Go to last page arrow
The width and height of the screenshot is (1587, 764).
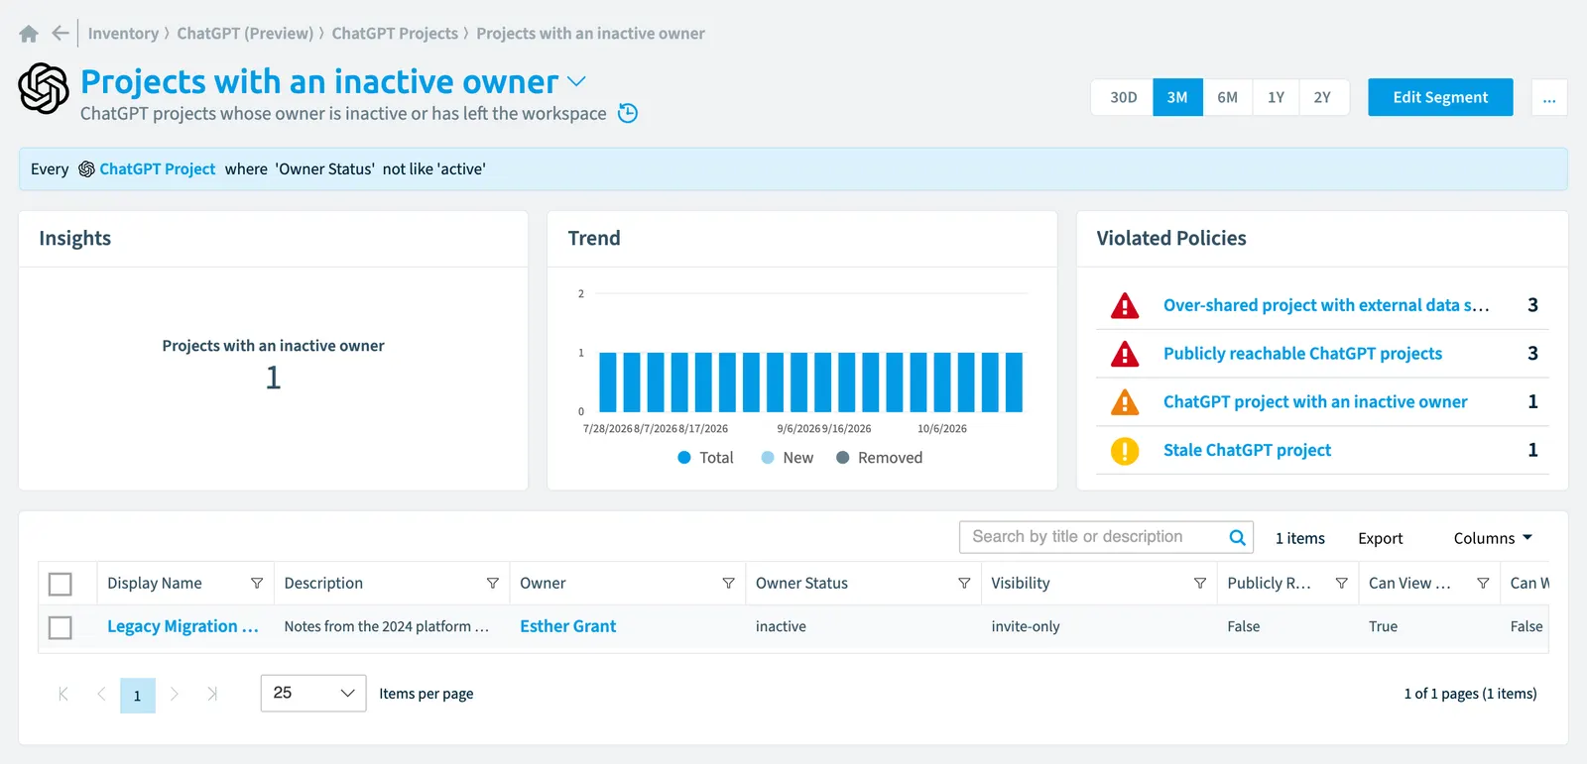coord(211,694)
